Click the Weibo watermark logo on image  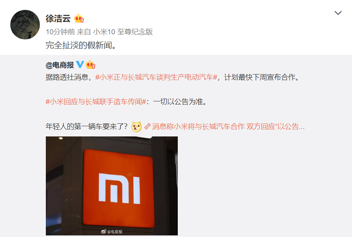103,231
